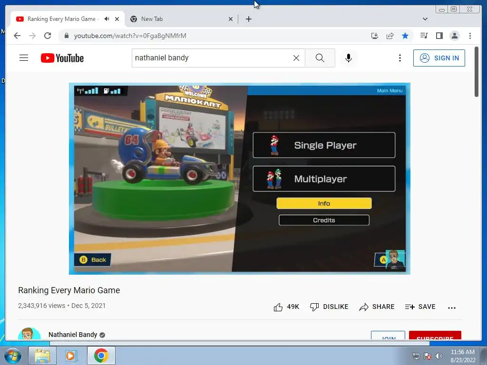
Task: Click the video player to pause
Action: tap(240, 179)
